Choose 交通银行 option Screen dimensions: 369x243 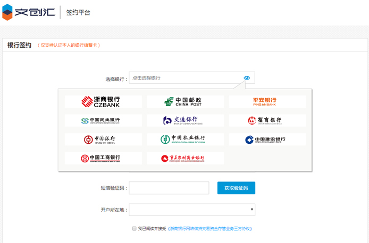pos(186,120)
